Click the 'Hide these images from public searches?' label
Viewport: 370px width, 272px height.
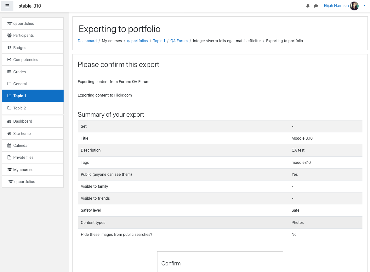(x=116, y=235)
